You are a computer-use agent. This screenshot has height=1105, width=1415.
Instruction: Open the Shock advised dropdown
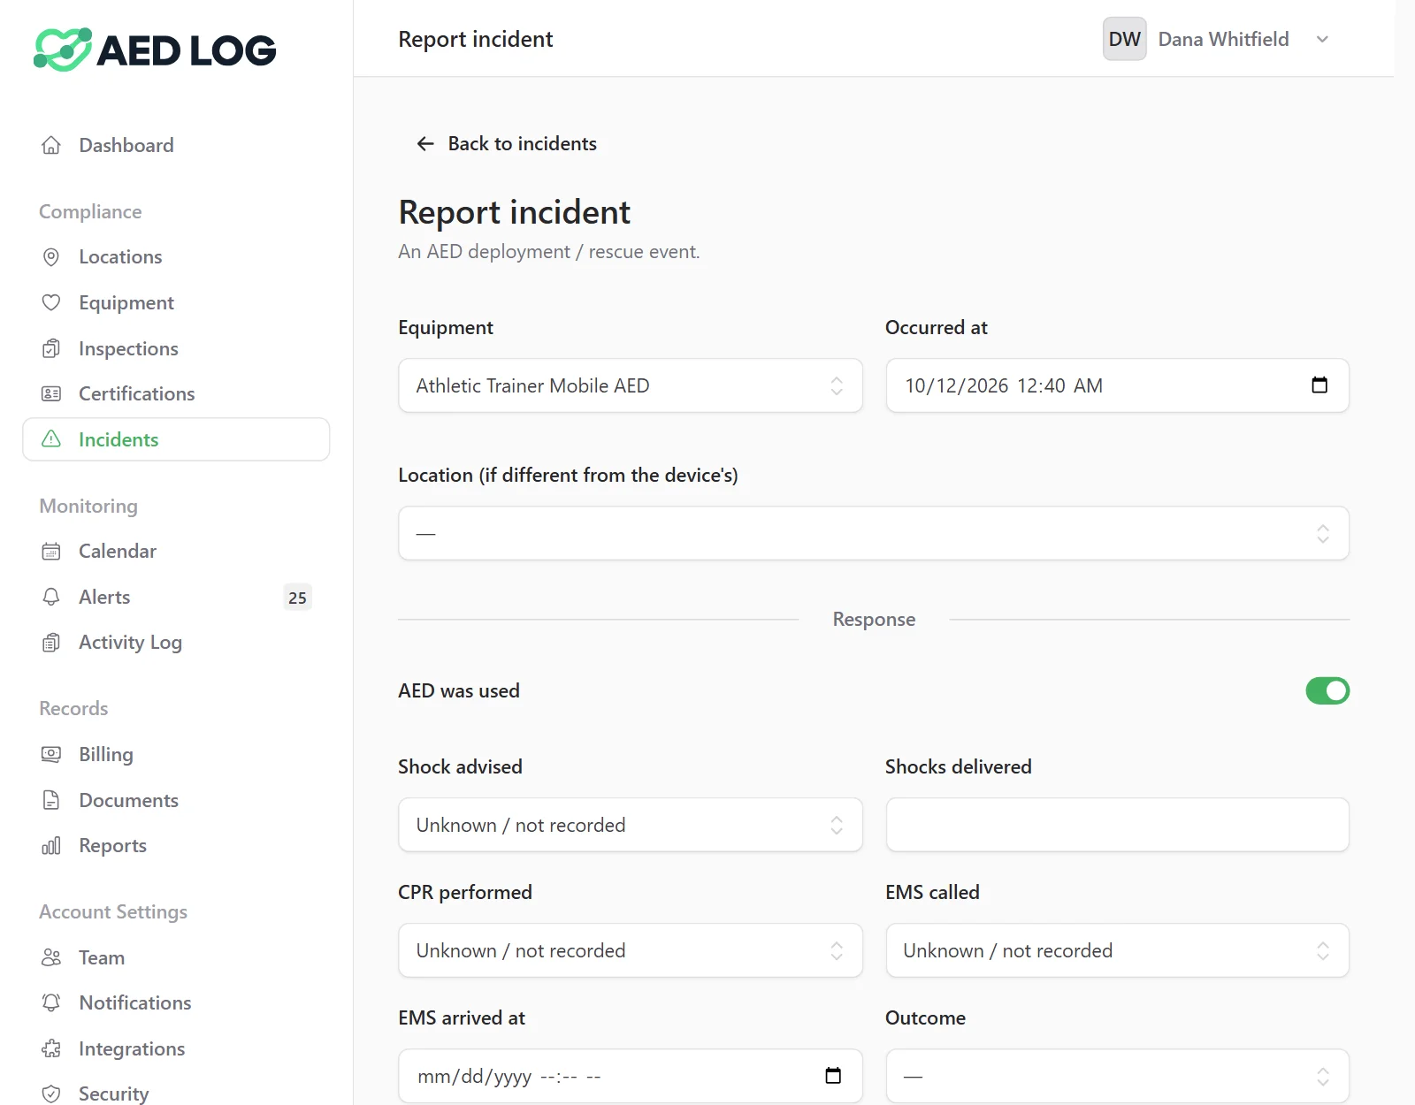(x=631, y=825)
